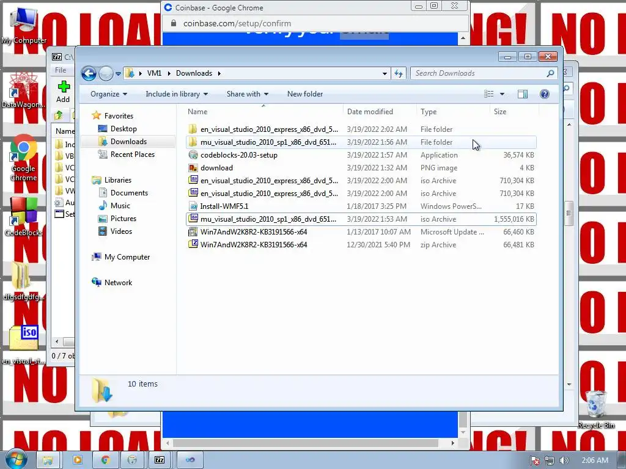This screenshot has width=626, height=469.
Task: Select My Computer in the navigation pane
Action: [x=127, y=257]
